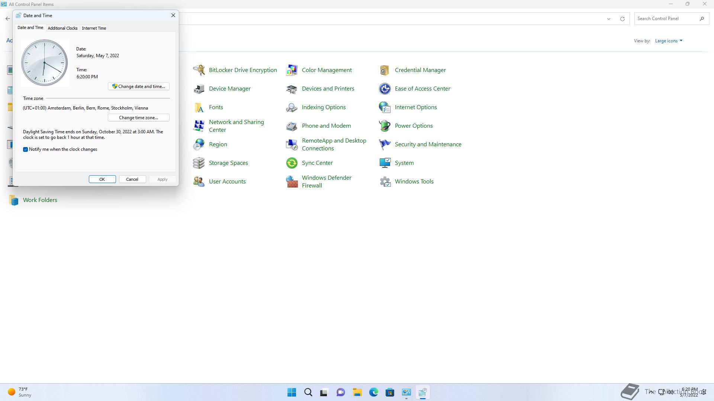Confirm dialog with OK button
Image resolution: width=714 pixels, height=401 pixels.
pyautogui.click(x=102, y=179)
